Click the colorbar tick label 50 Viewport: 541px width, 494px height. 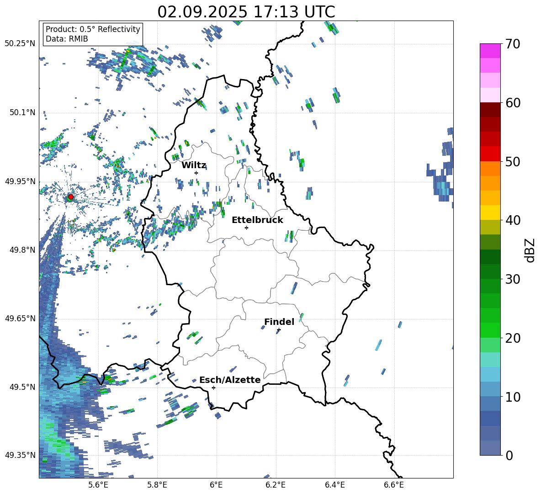pyautogui.click(x=513, y=162)
